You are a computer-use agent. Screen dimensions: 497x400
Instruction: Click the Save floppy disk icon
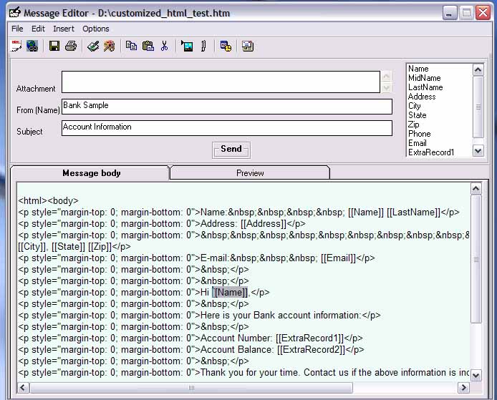[54, 47]
